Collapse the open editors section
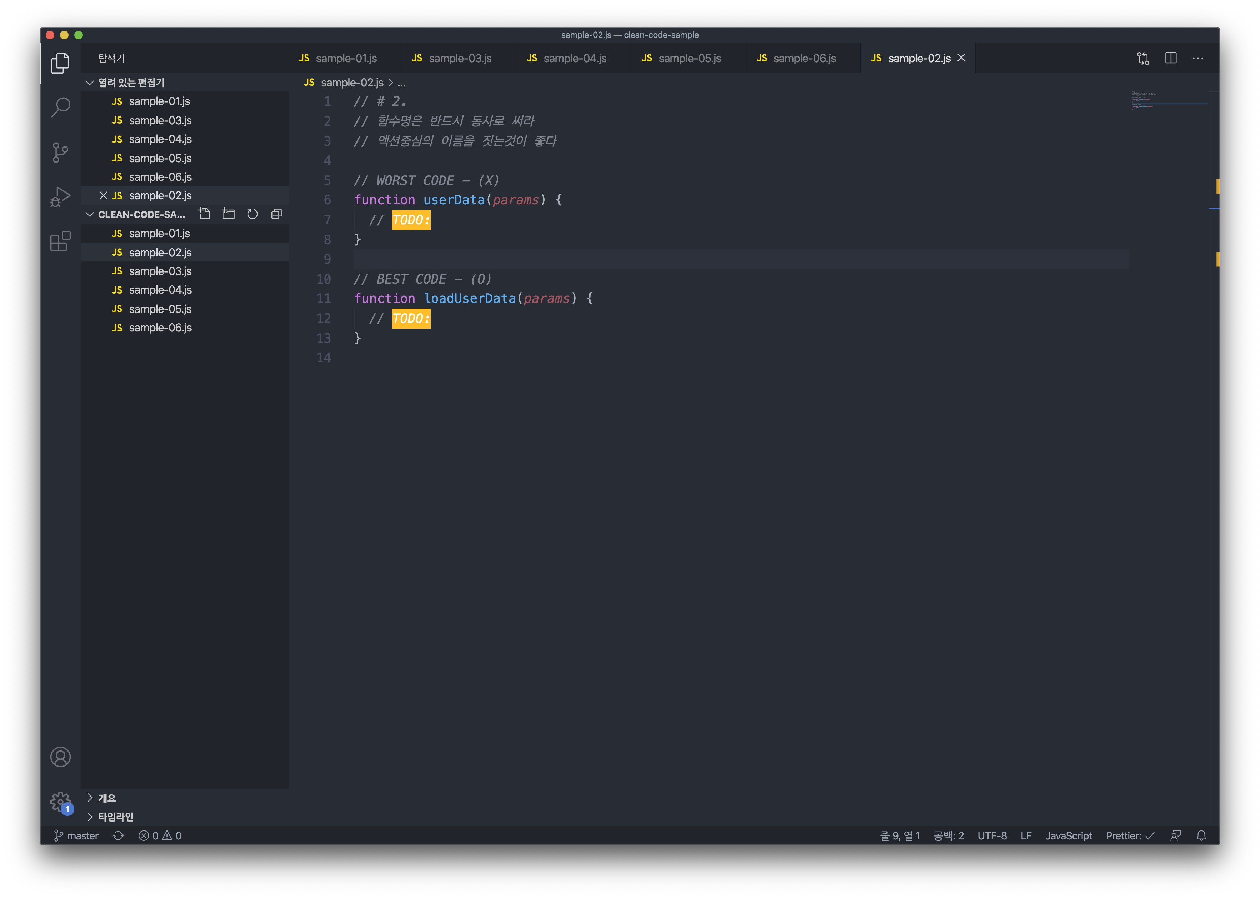Viewport: 1260px width, 898px height. pos(90,83)
